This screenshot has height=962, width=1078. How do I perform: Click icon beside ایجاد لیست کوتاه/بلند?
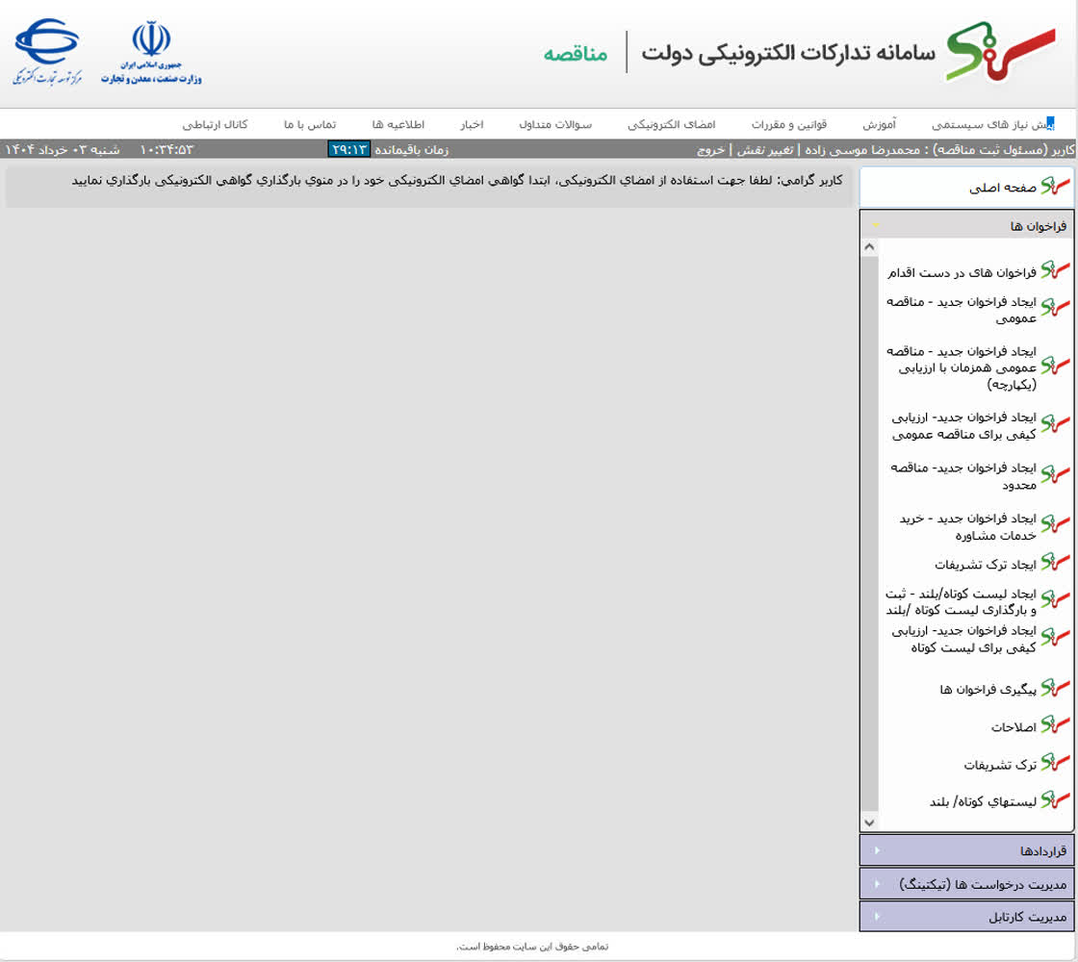1055,598
